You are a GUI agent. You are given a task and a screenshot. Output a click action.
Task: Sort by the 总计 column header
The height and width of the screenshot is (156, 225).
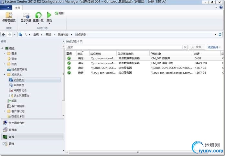[207, 54]
